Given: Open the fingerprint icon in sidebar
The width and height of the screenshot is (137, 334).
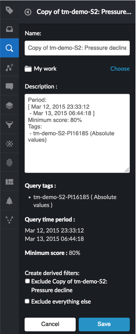Looking at the screenshot, I should click(9, 163).
